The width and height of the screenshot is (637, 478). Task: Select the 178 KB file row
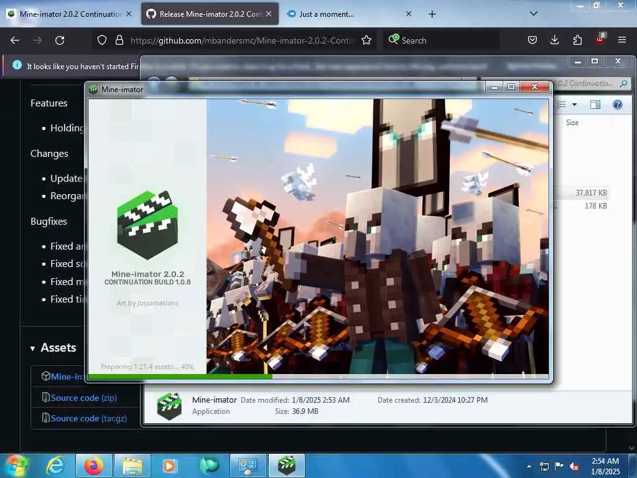coord(582,205)
